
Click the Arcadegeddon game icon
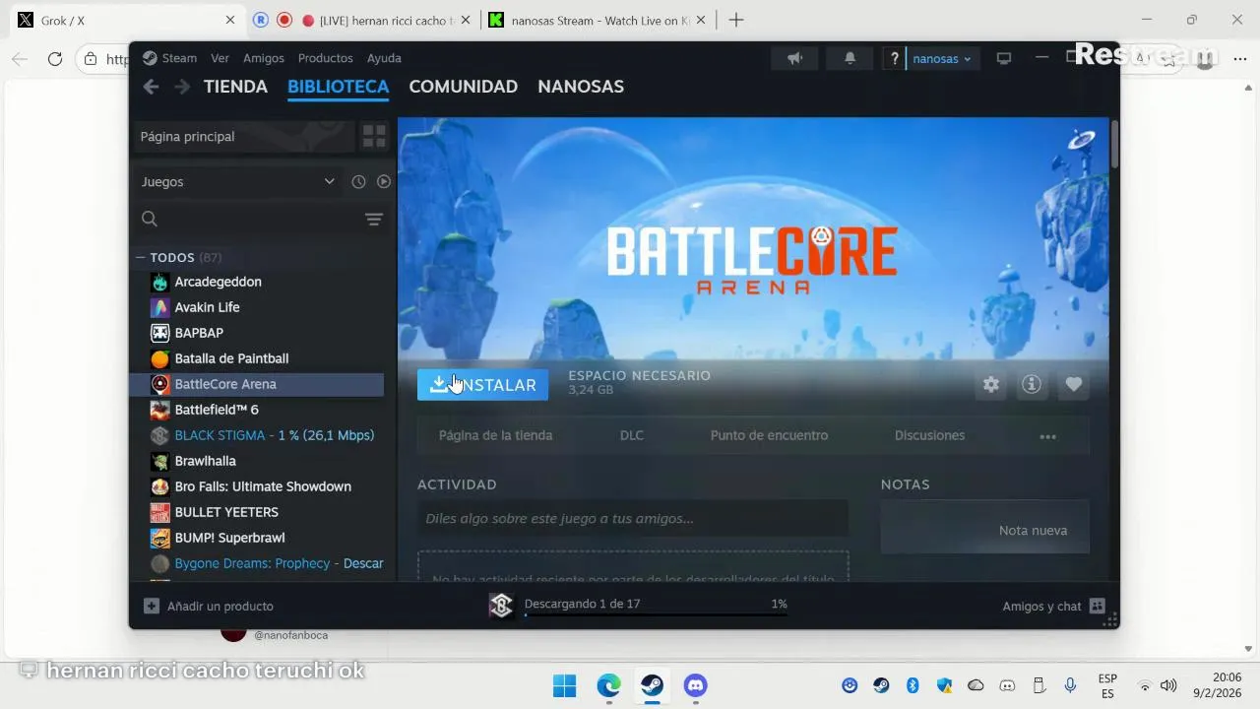pos(159,282)
